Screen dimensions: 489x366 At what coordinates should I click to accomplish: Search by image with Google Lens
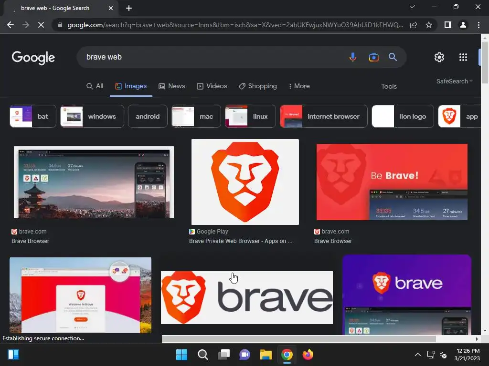click(x=373, y=57)
